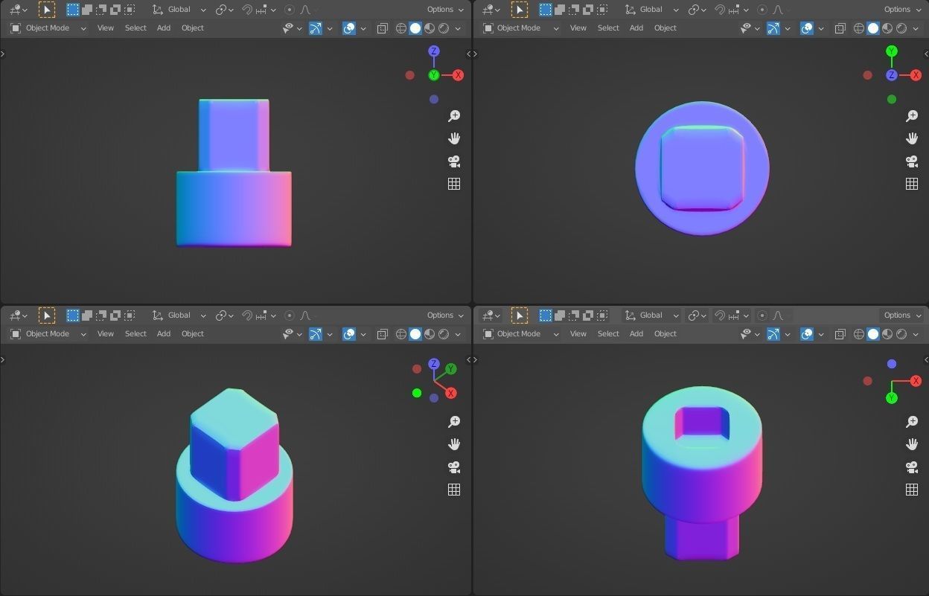Open snapping options dropdown in top-left viewport

[266, 10]
